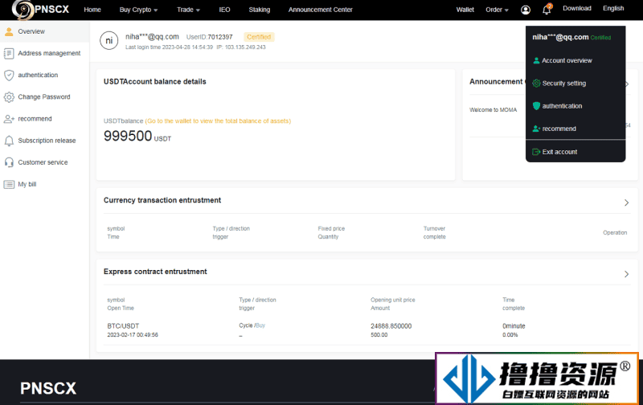The width and height of the screenshot is (643, 405).
Task: Open the user profile icon in header
Action: tap(526, 10)
